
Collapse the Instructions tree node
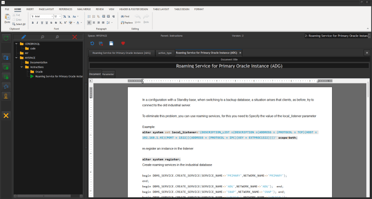21,67
